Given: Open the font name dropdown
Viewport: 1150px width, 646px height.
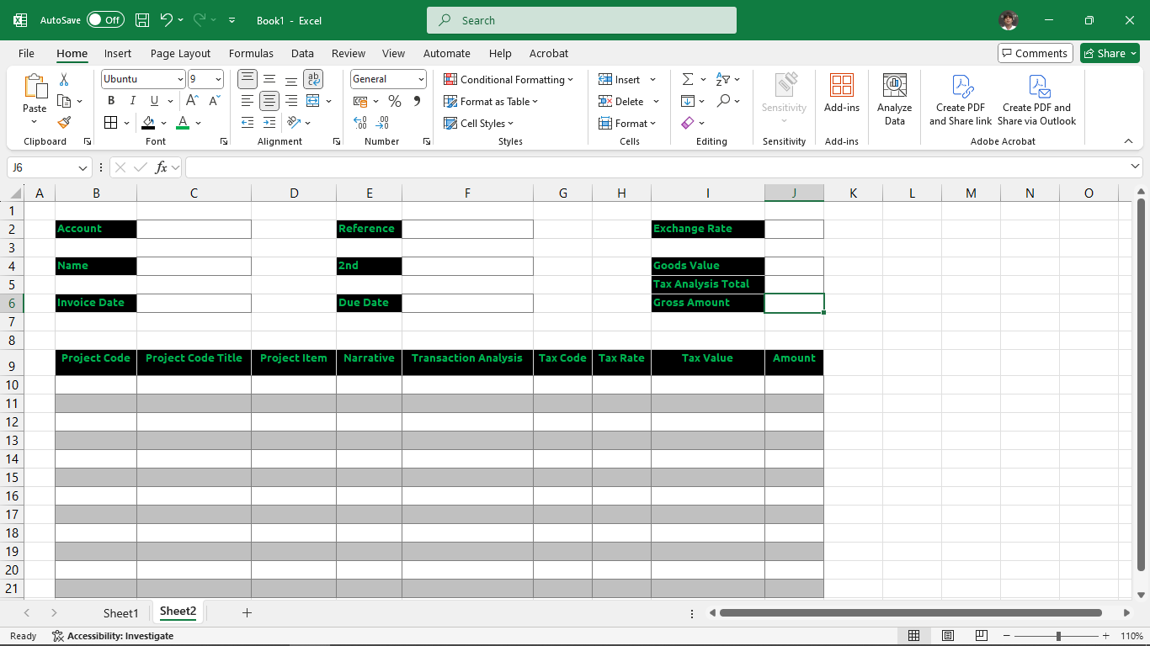Looking at the screenshot, I should (x=180, y=79).
